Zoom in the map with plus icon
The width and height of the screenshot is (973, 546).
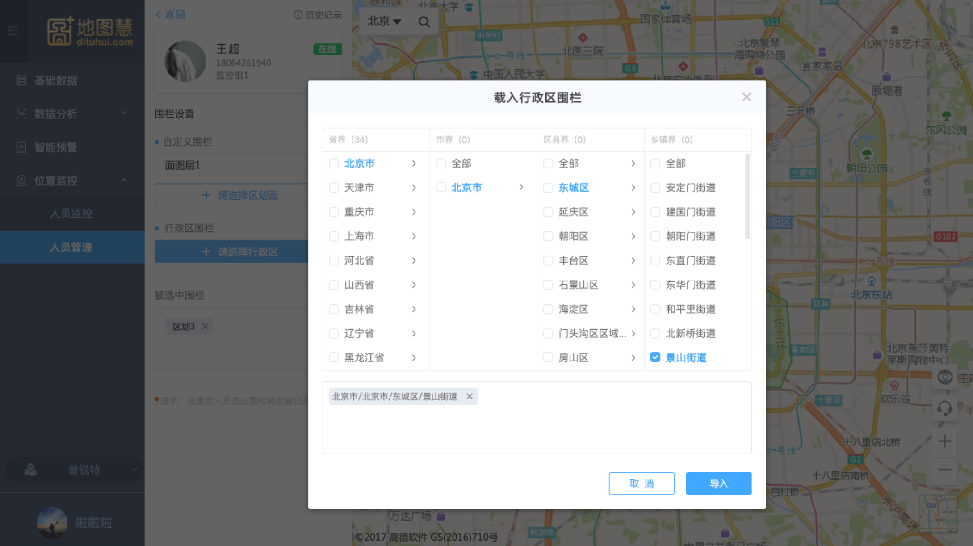click(944, 441)
